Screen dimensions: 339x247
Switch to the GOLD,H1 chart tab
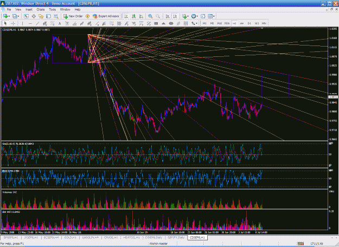click(71, 237)
